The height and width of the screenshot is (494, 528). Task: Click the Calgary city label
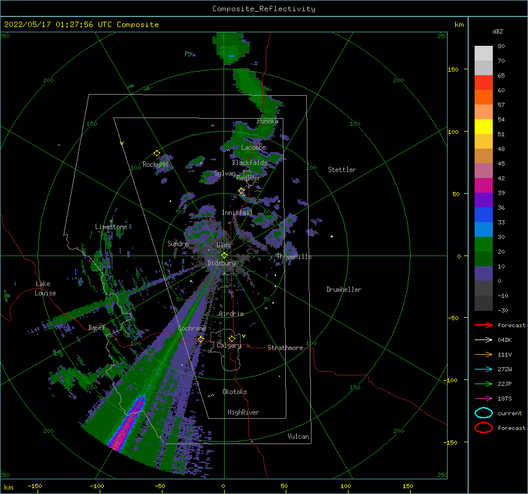click(229, 345)
